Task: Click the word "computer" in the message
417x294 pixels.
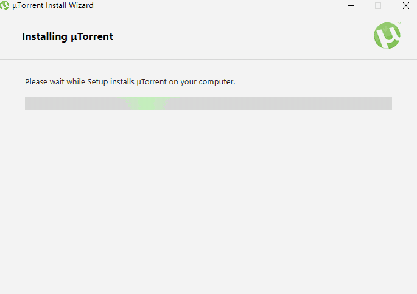Action: coord(216,81)
